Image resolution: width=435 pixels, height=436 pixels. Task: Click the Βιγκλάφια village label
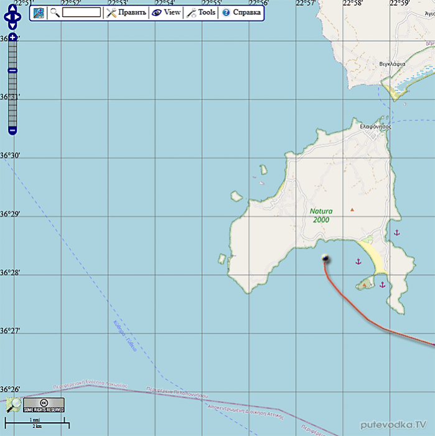point(392,64)
